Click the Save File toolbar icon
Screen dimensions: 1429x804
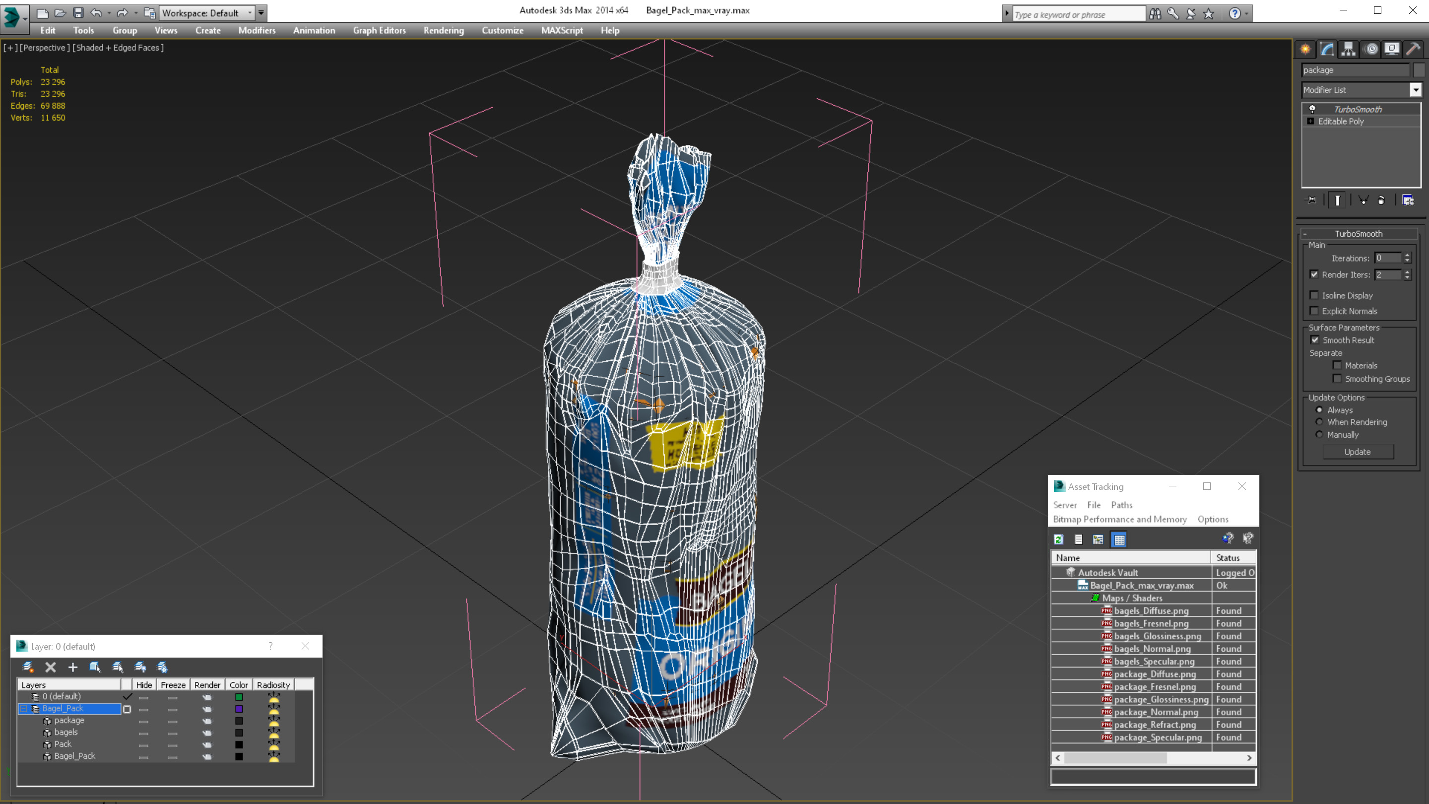(x=78, y=13)
